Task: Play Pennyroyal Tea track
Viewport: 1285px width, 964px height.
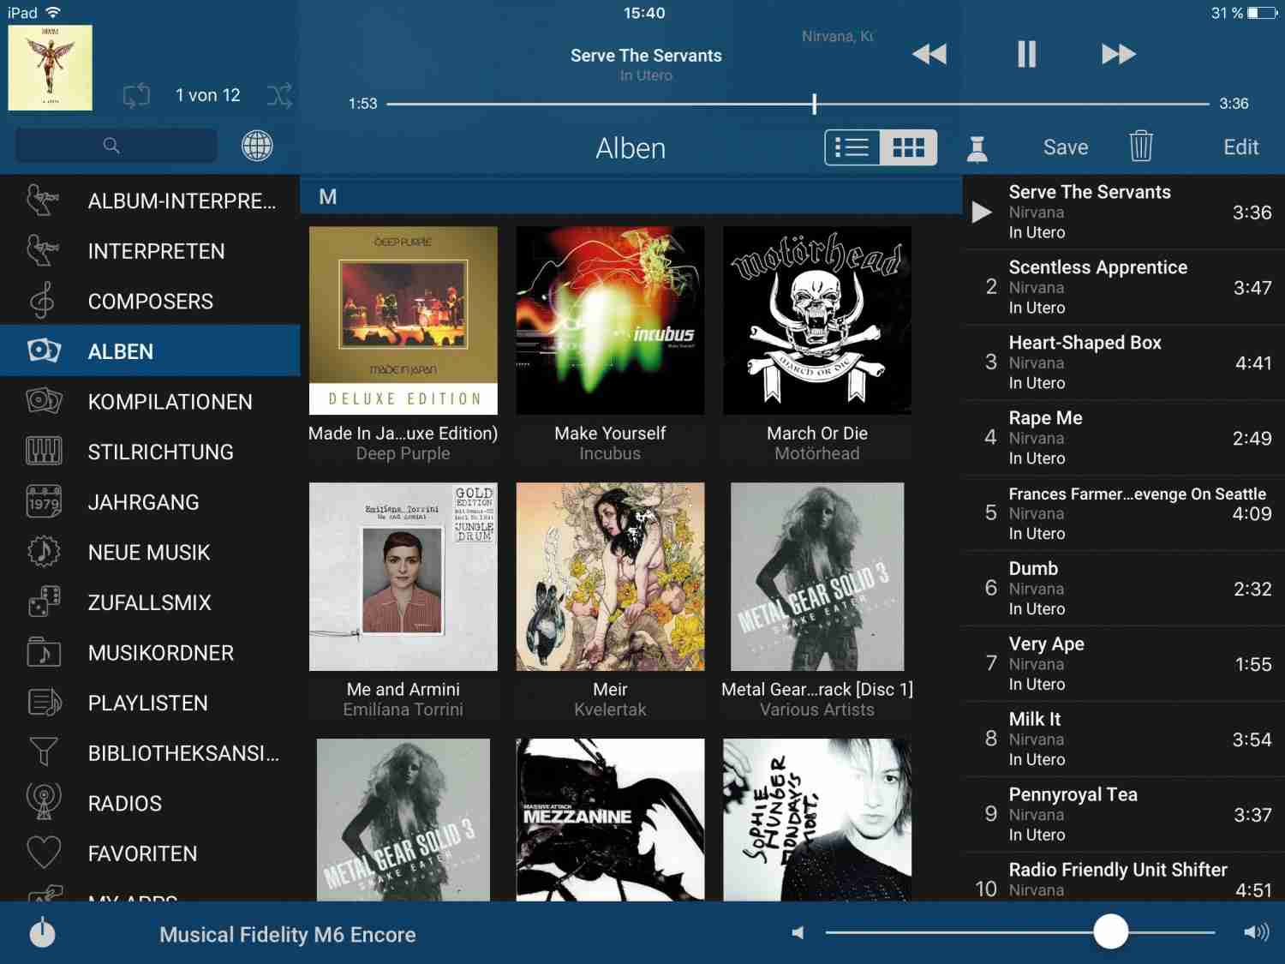Action: click(1124, 815)
